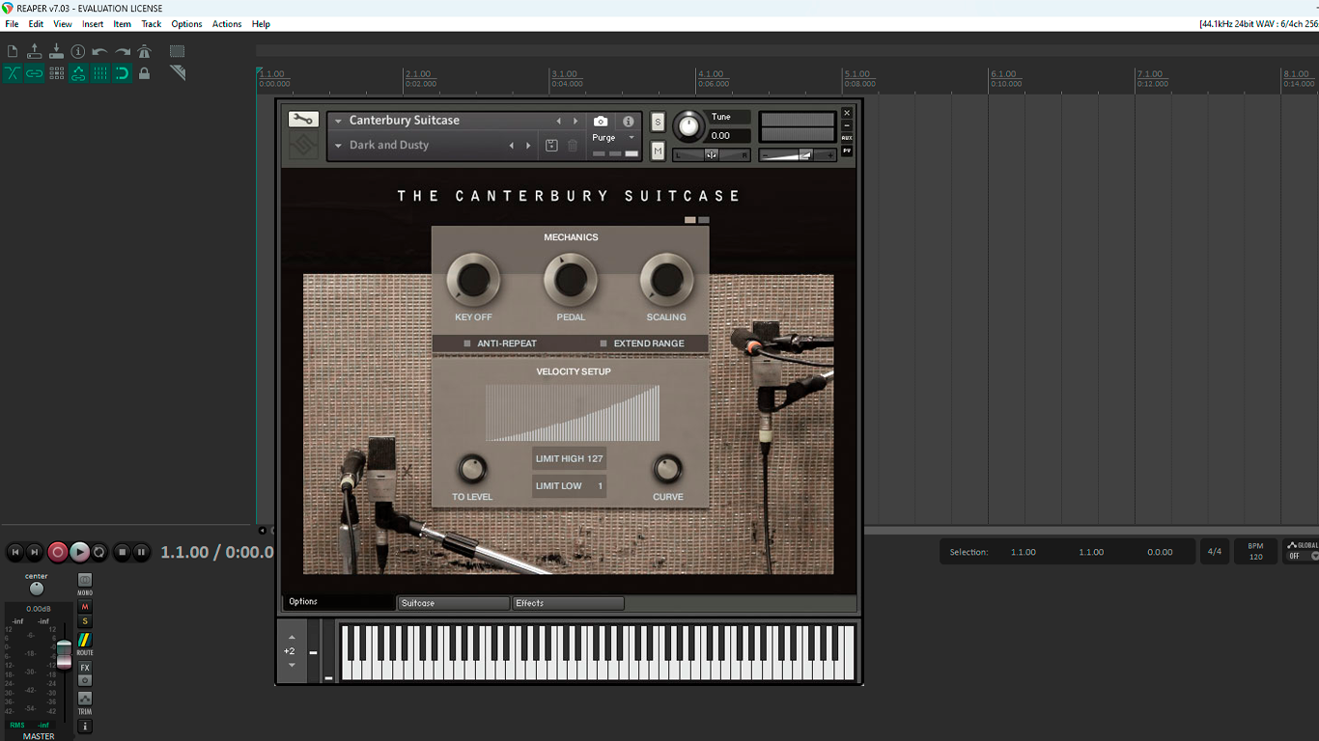Viewport: 1319px width, 741px height.
Task: Click the CURVE knob
Action: pyautogui.click(x=667, y=469)
